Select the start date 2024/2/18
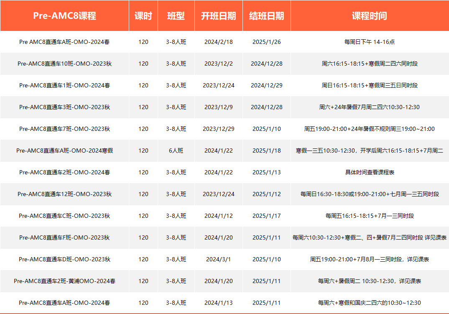This screenshot has height=314, width=449. pos(218,42)
